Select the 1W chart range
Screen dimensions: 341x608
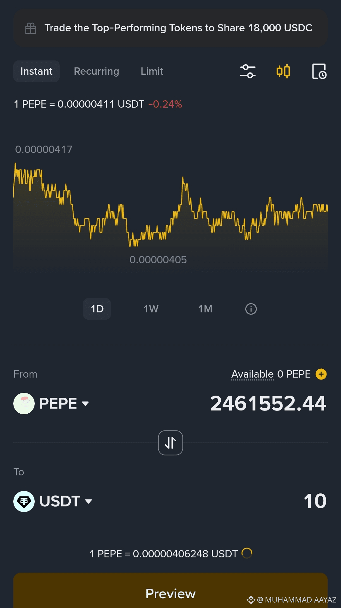(x=151, y=309)
